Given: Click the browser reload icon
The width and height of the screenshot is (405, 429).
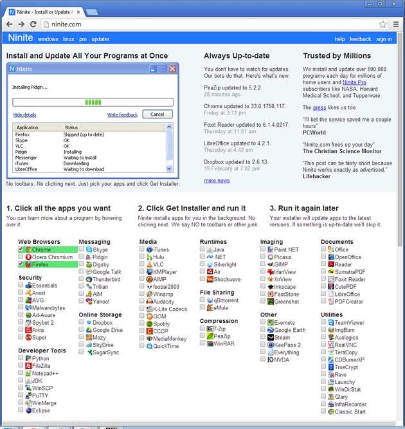Looking at the screenshot, I should [33, 24].
